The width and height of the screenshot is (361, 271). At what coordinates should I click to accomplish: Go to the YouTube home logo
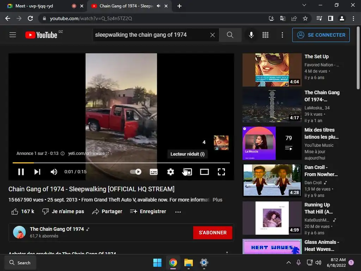pyautogui.click(x=41, y=35)
